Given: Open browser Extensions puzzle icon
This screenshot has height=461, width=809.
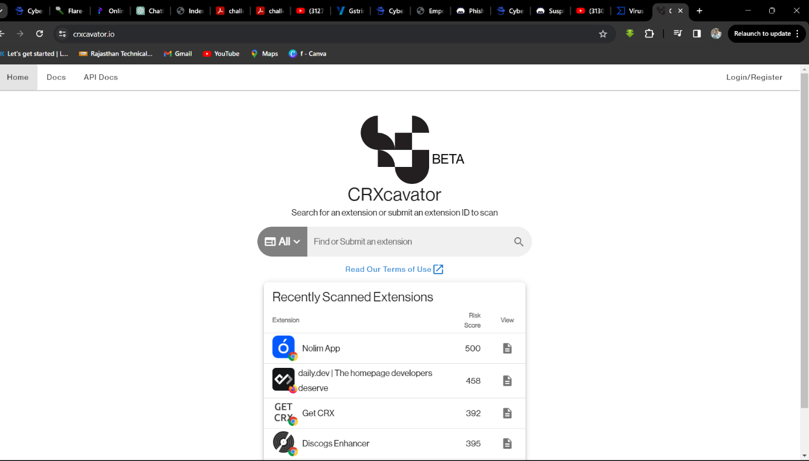Looking at the screenshot, I should pyautogui.click(x=649, y=34).
